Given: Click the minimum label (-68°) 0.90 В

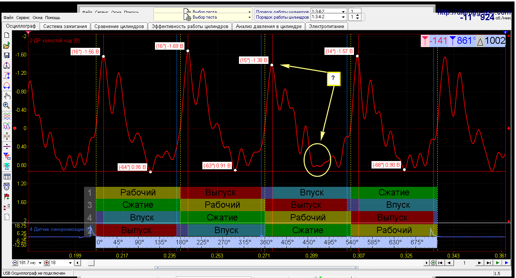Looking at the screenshot, I should click(x=386, y=165).
